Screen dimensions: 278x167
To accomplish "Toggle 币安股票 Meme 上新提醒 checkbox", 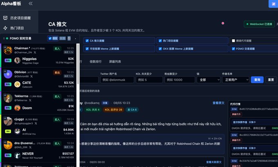I will coord(87,48).
